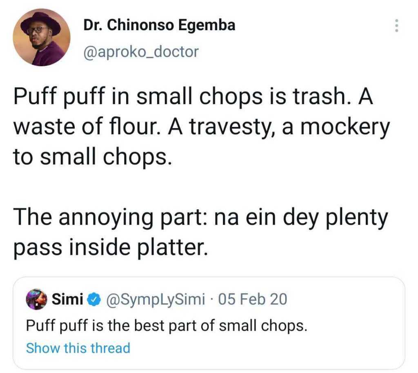The height and width of the screenshot is (373, 418).
Task: Open Dr. Chinonso Egemba display name link
Action: [x=159, y=25]
